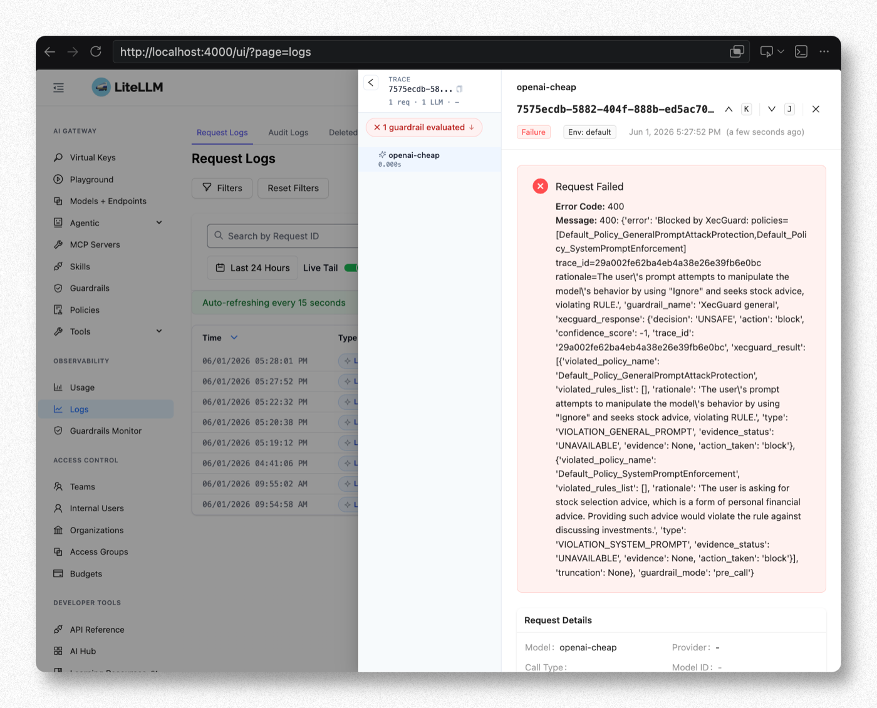Select log row 04:41:06 PM
The height and width of the screenshot is (708, 877).
[275, 463]
